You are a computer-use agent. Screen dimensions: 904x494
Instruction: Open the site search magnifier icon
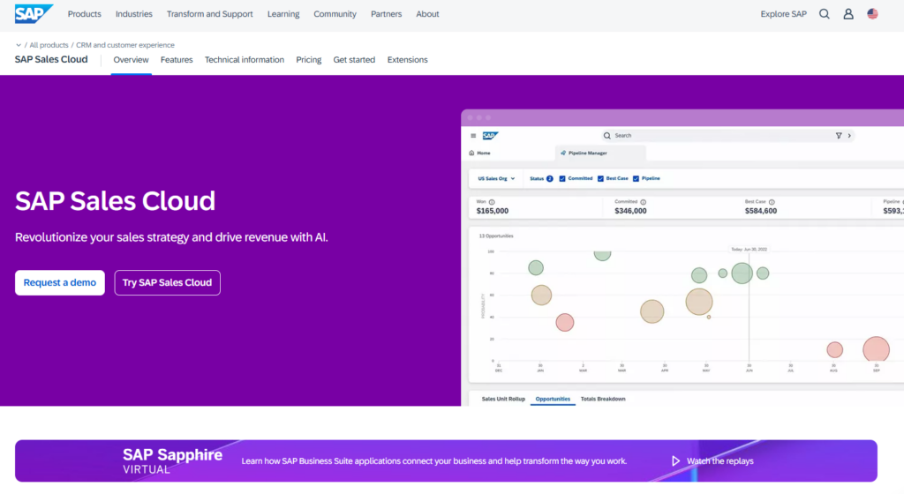pyautogui.click(x=825, y=14)
